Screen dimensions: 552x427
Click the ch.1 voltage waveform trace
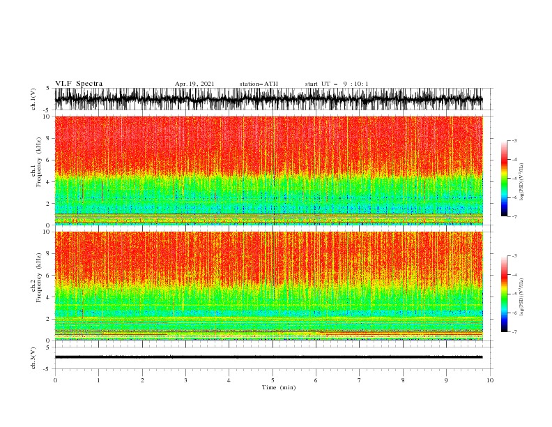(x=268, y=99)
